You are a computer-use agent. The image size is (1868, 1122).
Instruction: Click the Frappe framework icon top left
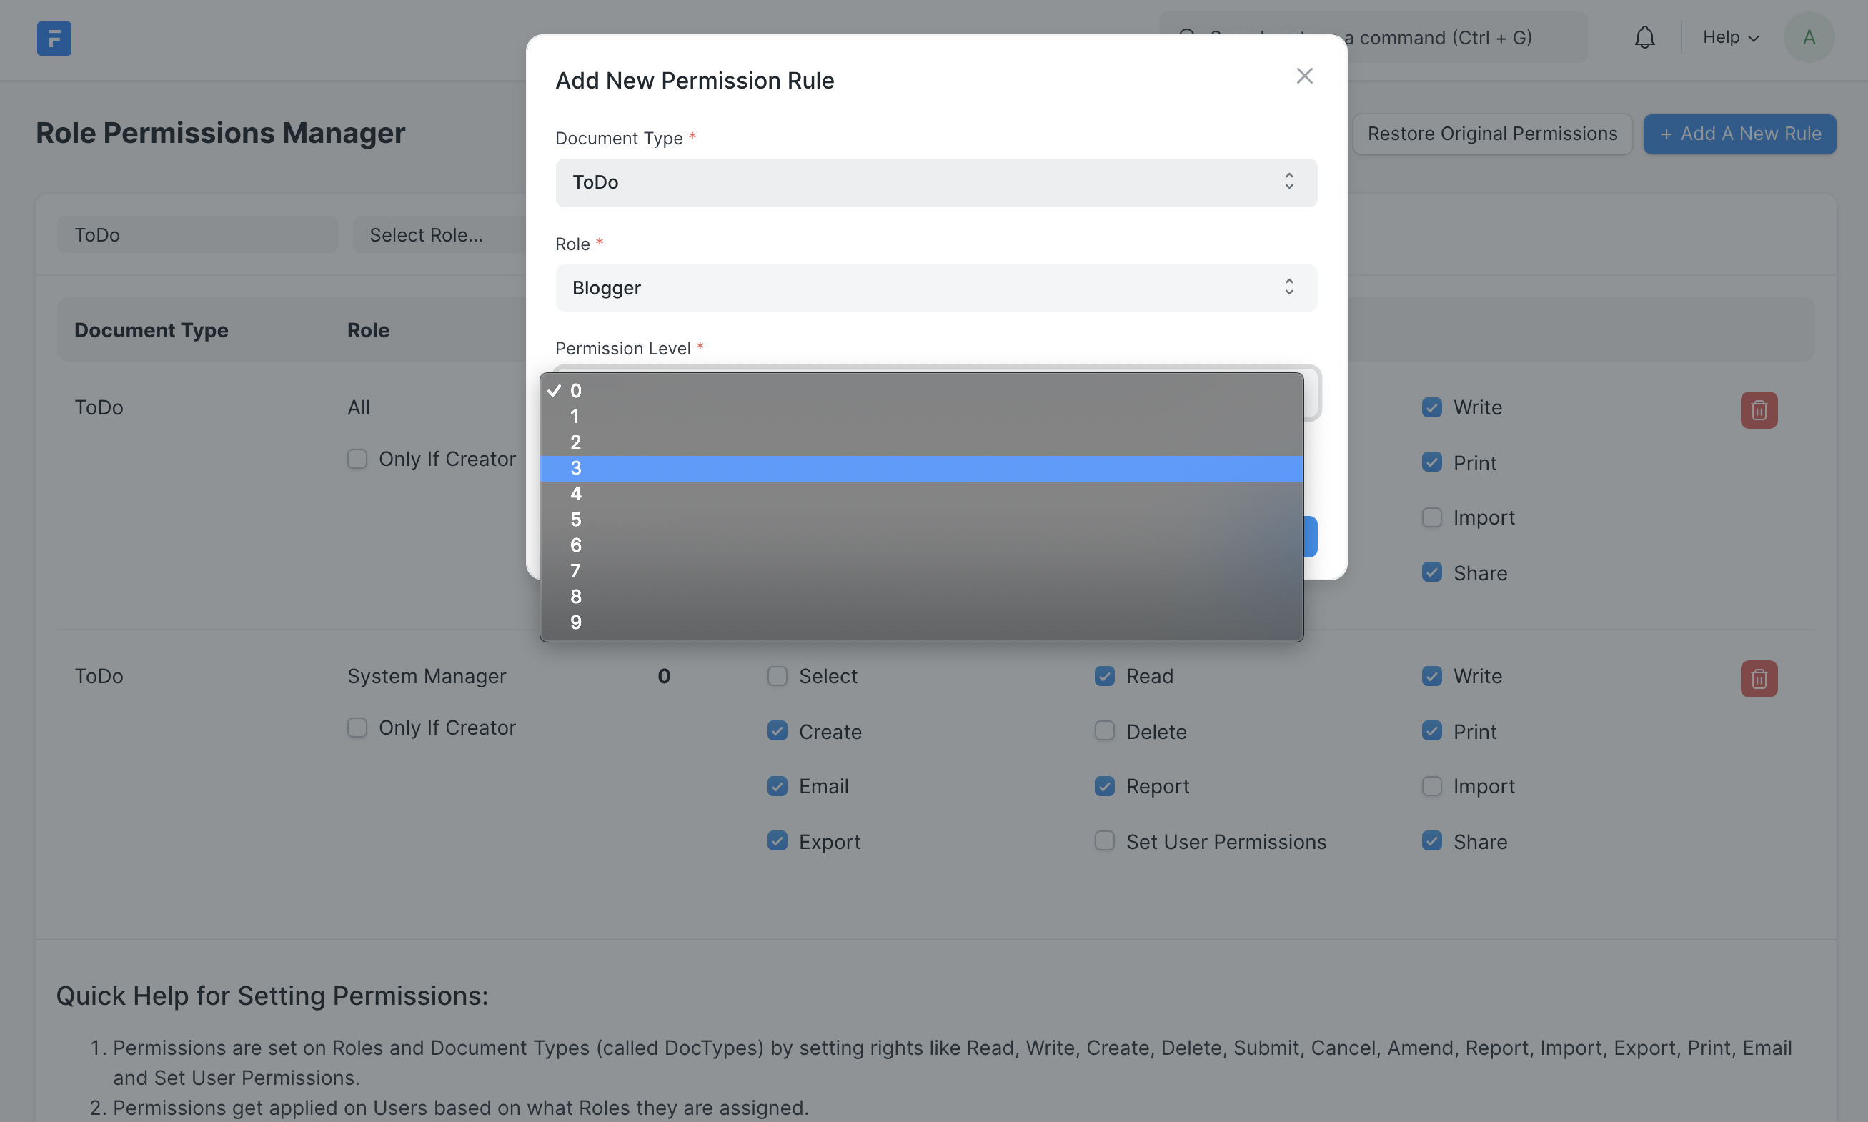coord(54,37)
